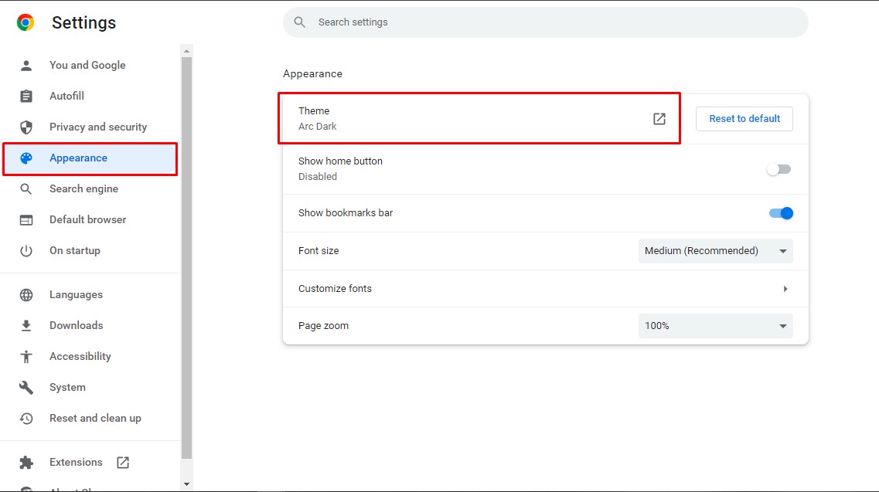The width and height of the screenshot is (879, 492).
Task: Click the Reset to default button
Action: [x=744, y=119]
